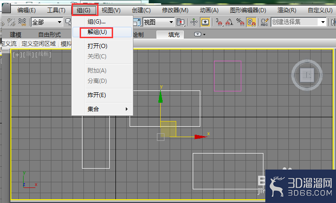Open the 视图(V) menu
Image resolution: width=336 pixels, height=203 pixels.
[111, 10]
